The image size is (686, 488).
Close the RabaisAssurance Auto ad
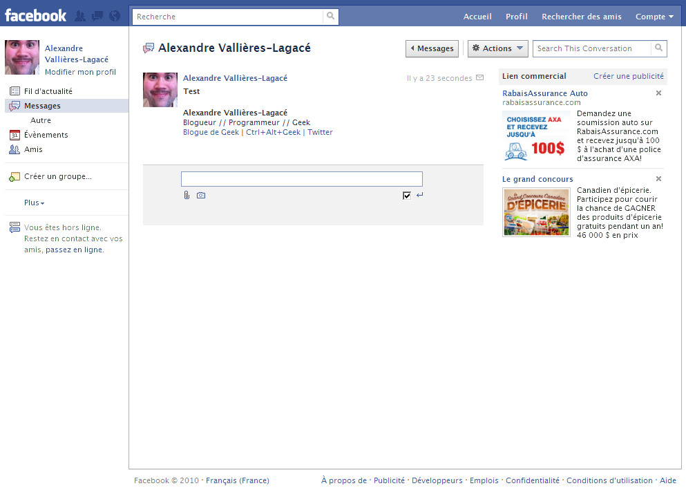click(658, 93)
